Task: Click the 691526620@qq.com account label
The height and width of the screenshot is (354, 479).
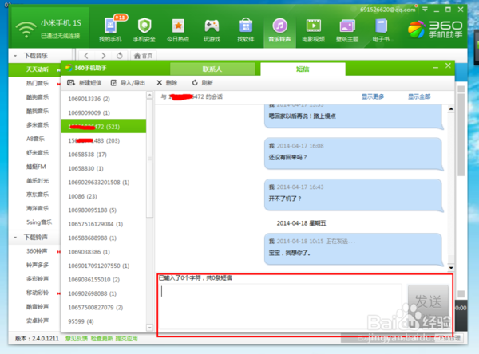Action: click(x=388, y=10)
